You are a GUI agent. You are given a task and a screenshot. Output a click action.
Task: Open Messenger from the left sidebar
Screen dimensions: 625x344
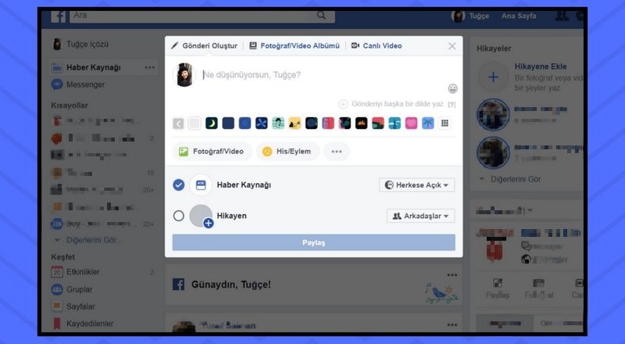84,84
